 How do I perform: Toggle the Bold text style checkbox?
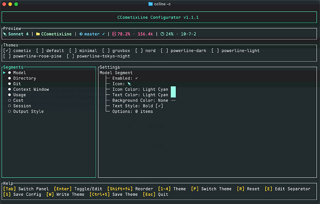coord(159,106)
